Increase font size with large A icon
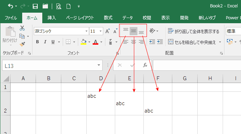This screenshot has height=134, width=241. (x=107, y=31)
